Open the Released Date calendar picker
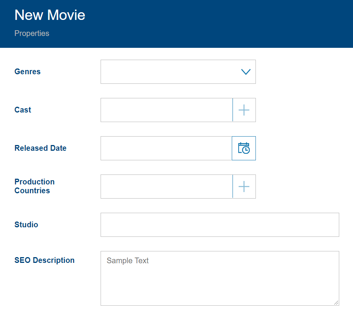The width and height of the screenshot is (353, 326). [x=244, y=148]
